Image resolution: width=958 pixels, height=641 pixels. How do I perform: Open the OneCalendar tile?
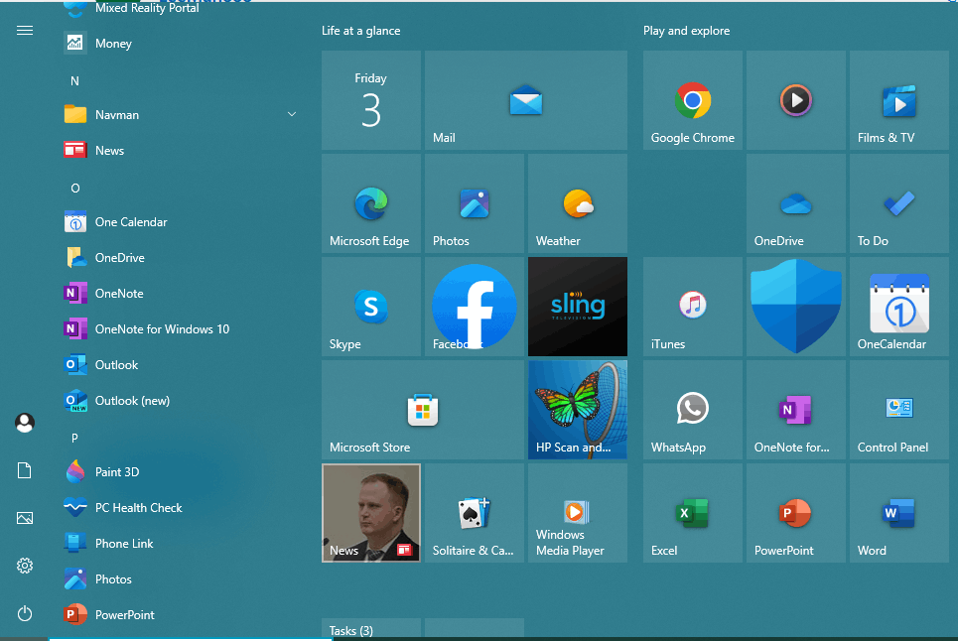click(898, 307)
